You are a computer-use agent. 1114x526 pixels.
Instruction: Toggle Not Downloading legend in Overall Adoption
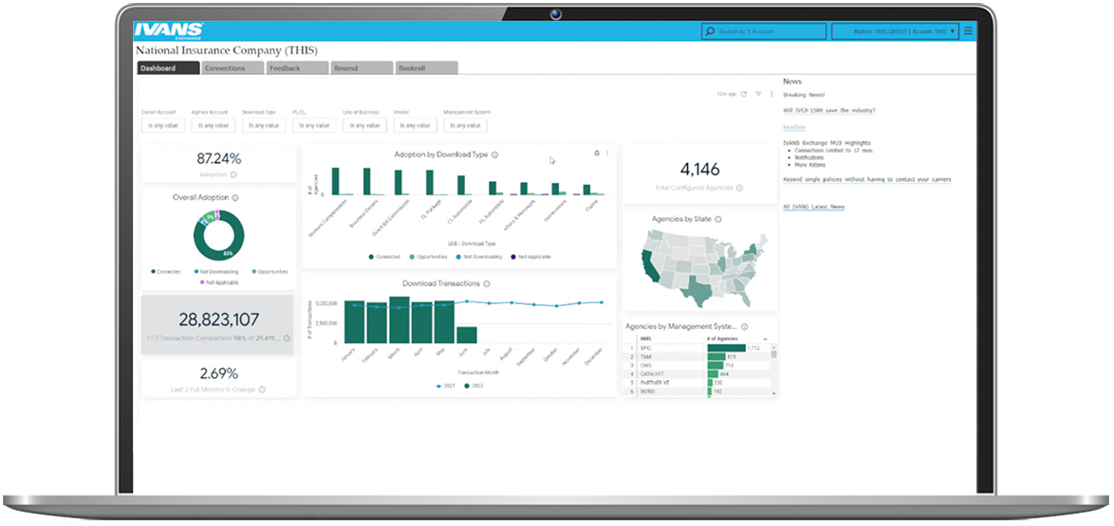[216, 271]
